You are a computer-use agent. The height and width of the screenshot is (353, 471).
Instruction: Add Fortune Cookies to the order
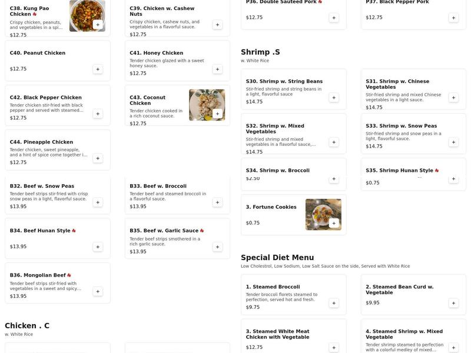pos(334,223)
